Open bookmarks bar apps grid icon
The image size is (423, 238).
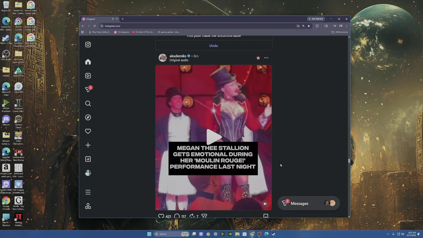(82, 32)
